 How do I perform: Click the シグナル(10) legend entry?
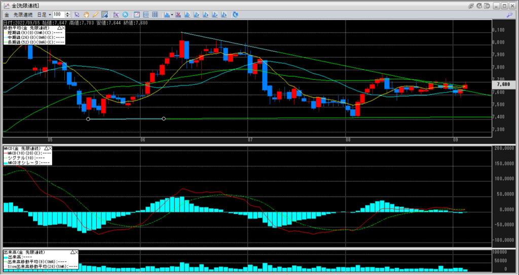coord(24,158)
